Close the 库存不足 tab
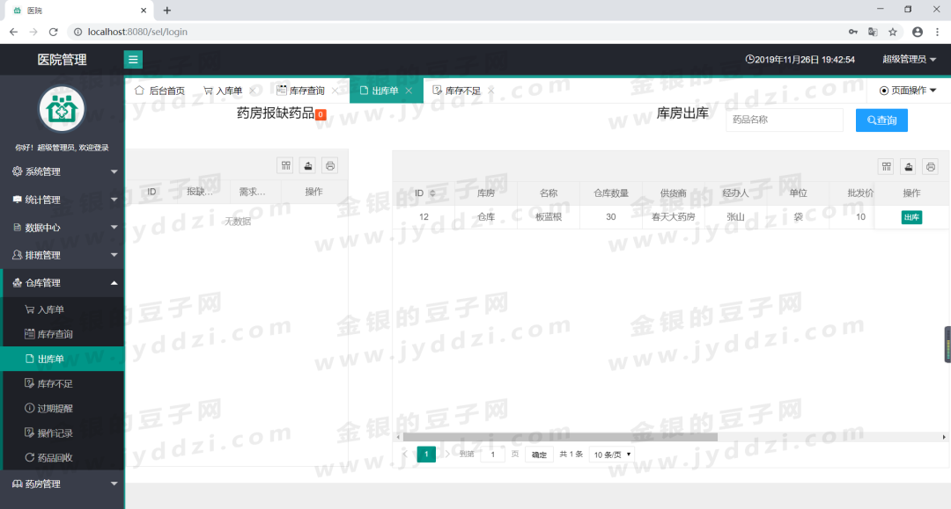This screenshot has width=951, height=509. 490,91
